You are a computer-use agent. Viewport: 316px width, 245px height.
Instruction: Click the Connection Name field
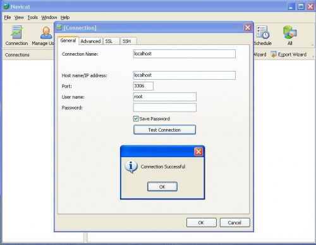(x=185, y=54)
